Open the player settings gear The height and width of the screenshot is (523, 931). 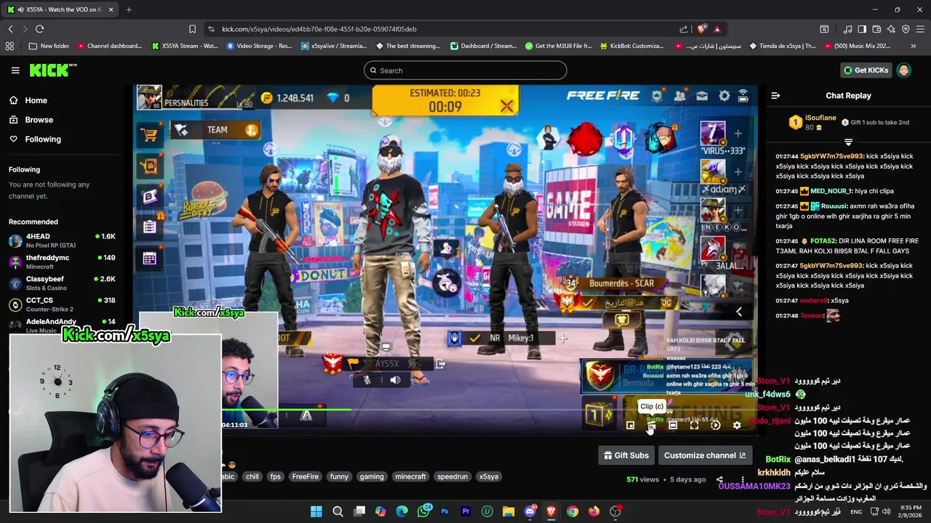coord(737,426)
